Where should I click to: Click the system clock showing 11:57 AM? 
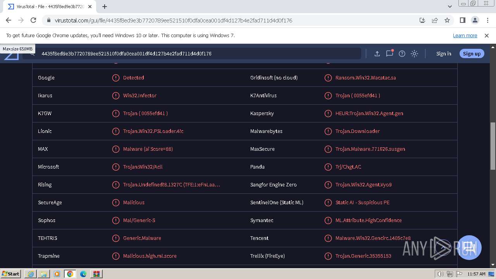click(x=476, y=274)
